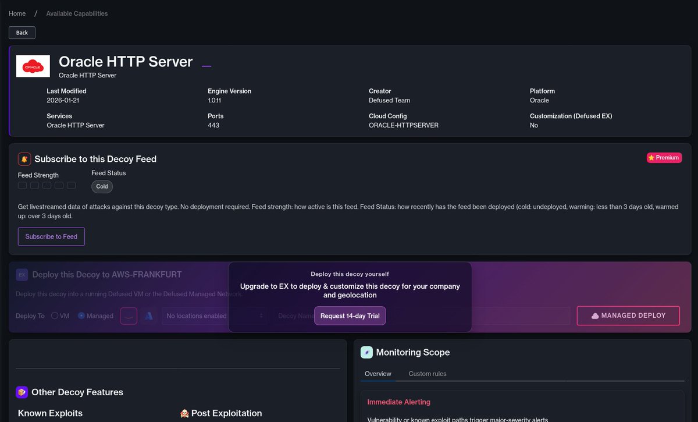Click the last Feed Strength box
698x422 pixels.
point(71,185)
